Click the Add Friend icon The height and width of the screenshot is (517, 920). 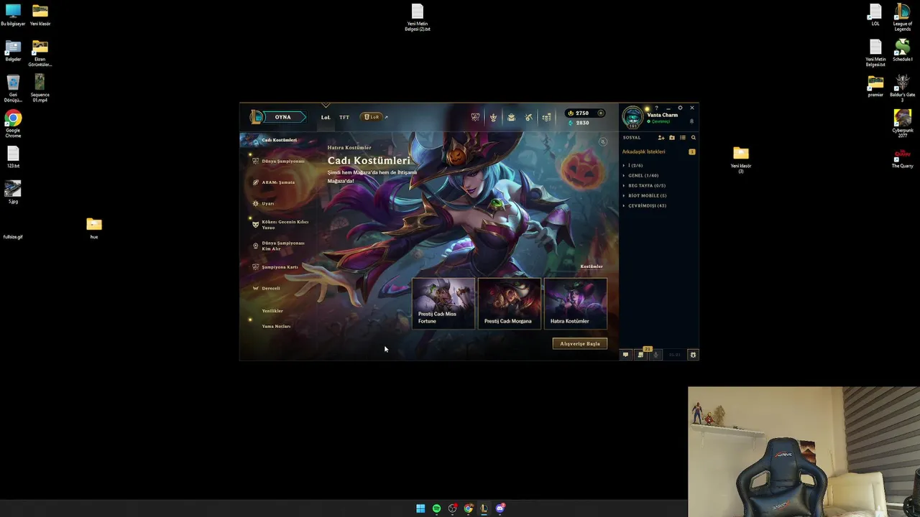[x=661, y=137]
